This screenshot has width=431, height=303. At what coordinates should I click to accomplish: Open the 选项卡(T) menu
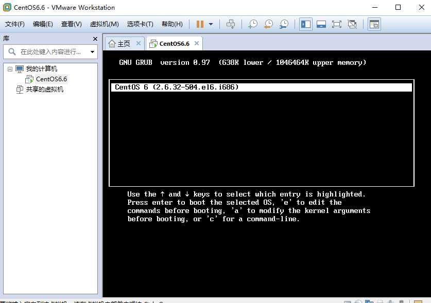pos(140,24)
